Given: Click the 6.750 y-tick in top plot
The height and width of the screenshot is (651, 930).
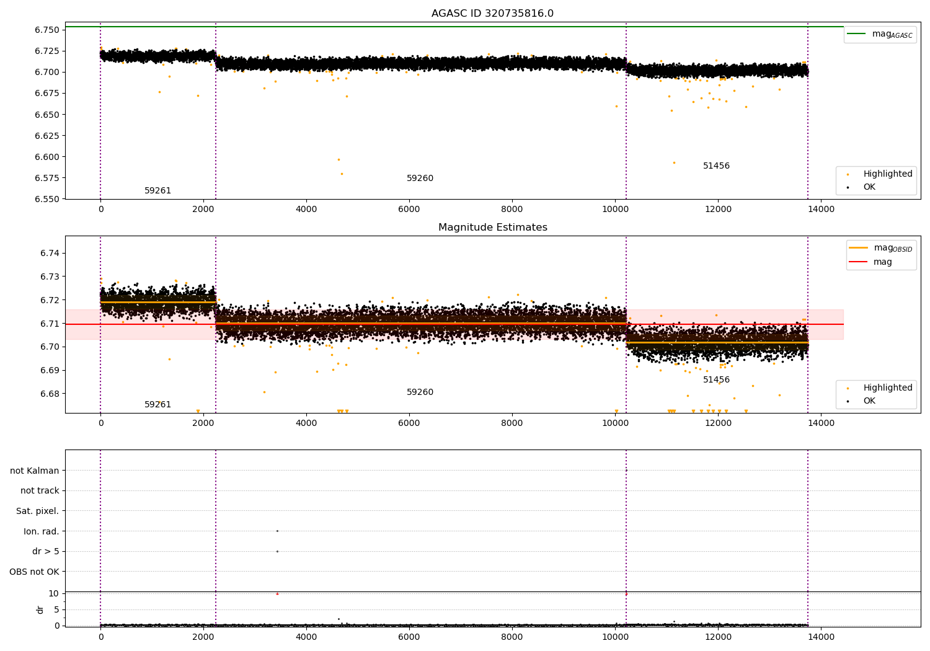Looking at the screenshot, I should [46, 30].
